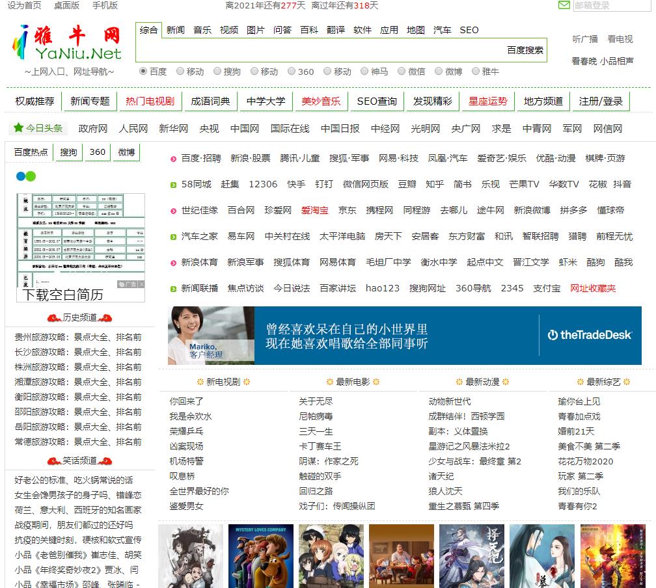Select the 神马 radio button
Screen dimensions: 656x588
364,71
